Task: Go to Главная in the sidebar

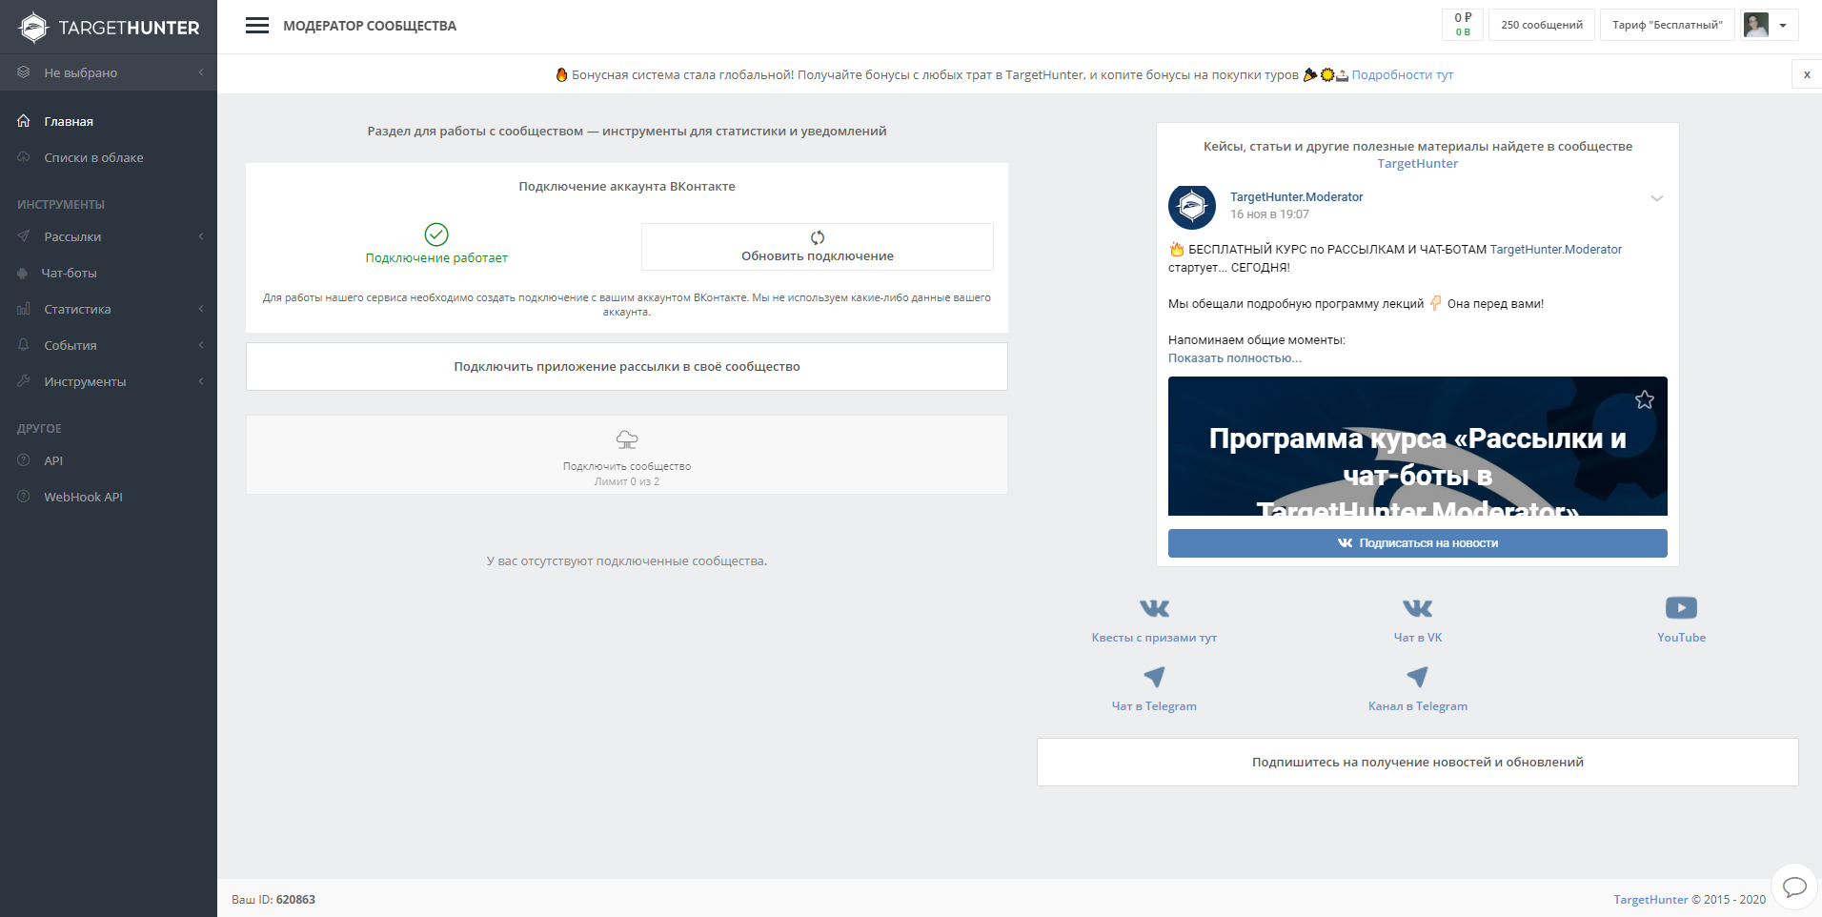Action: (x=109, y=121)
